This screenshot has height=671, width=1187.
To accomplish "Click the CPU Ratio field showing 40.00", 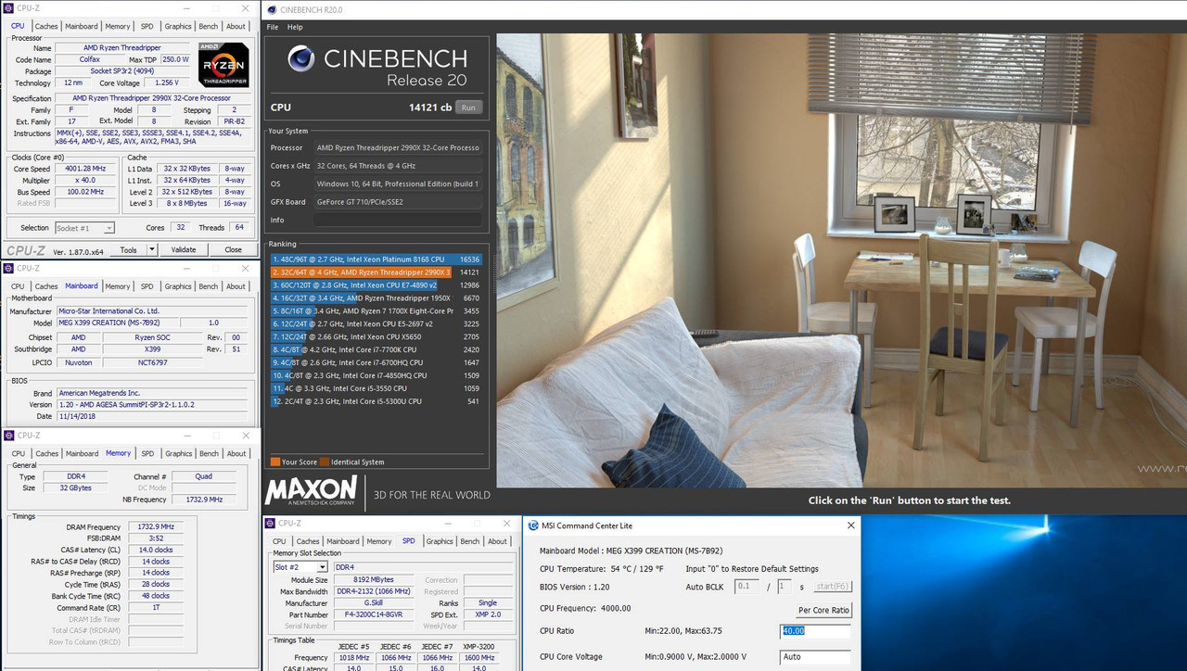I will [815, 631].
